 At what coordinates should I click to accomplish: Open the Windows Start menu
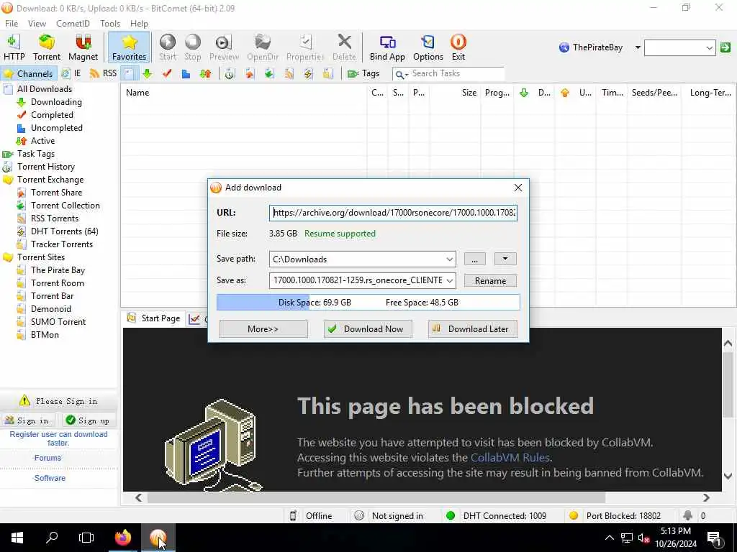click(17, 538)
